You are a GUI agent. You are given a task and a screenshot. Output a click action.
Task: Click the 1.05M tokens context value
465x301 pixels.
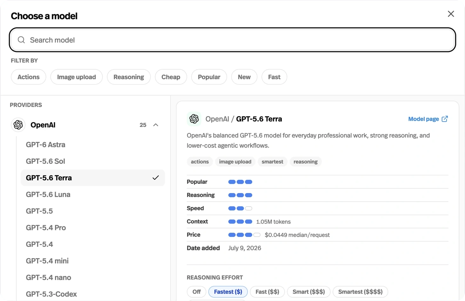pos(273,222)
